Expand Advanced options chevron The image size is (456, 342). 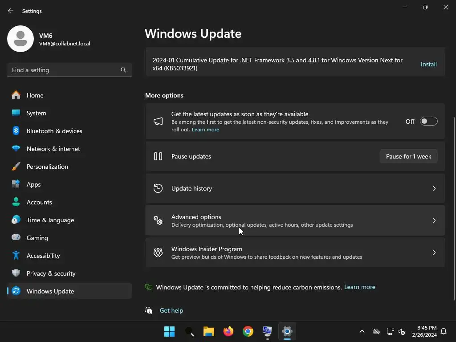pos(434,220)
